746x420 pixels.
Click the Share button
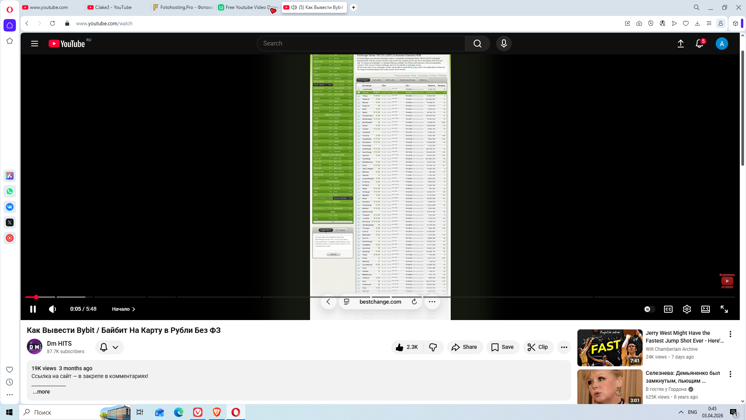(464, 347)
